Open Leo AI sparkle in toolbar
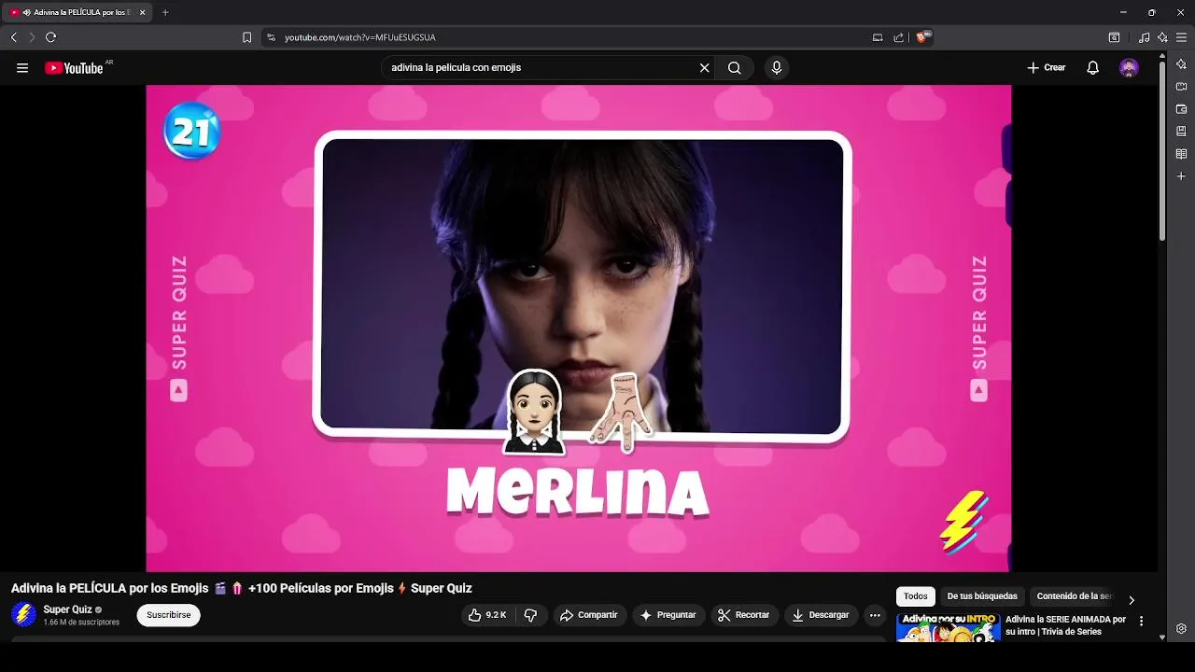 (x=1162, y=37)
